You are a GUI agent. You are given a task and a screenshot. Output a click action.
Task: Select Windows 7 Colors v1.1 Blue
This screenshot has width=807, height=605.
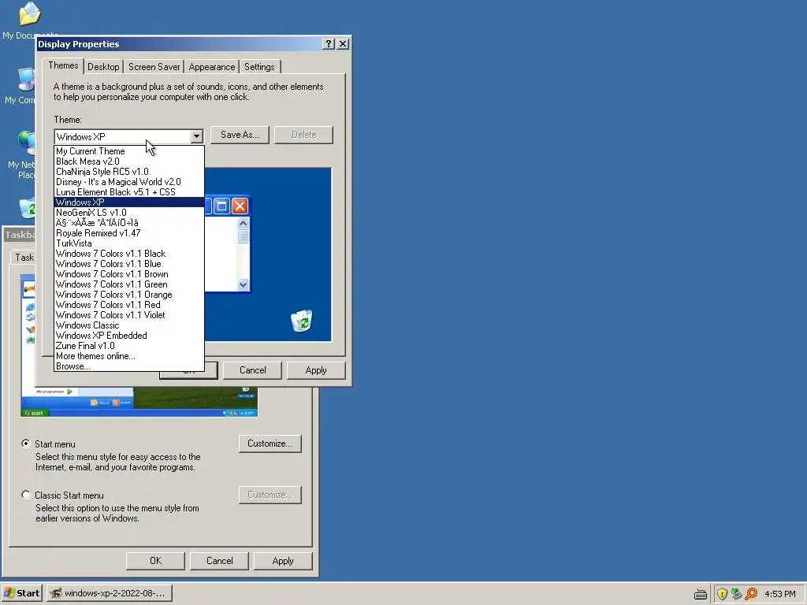click(129, 264)
